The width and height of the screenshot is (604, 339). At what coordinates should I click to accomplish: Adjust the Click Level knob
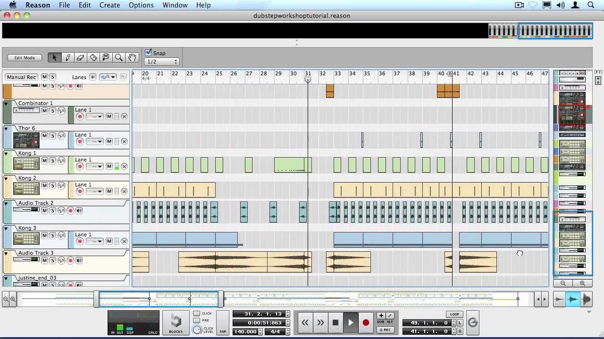pos(197,330)
